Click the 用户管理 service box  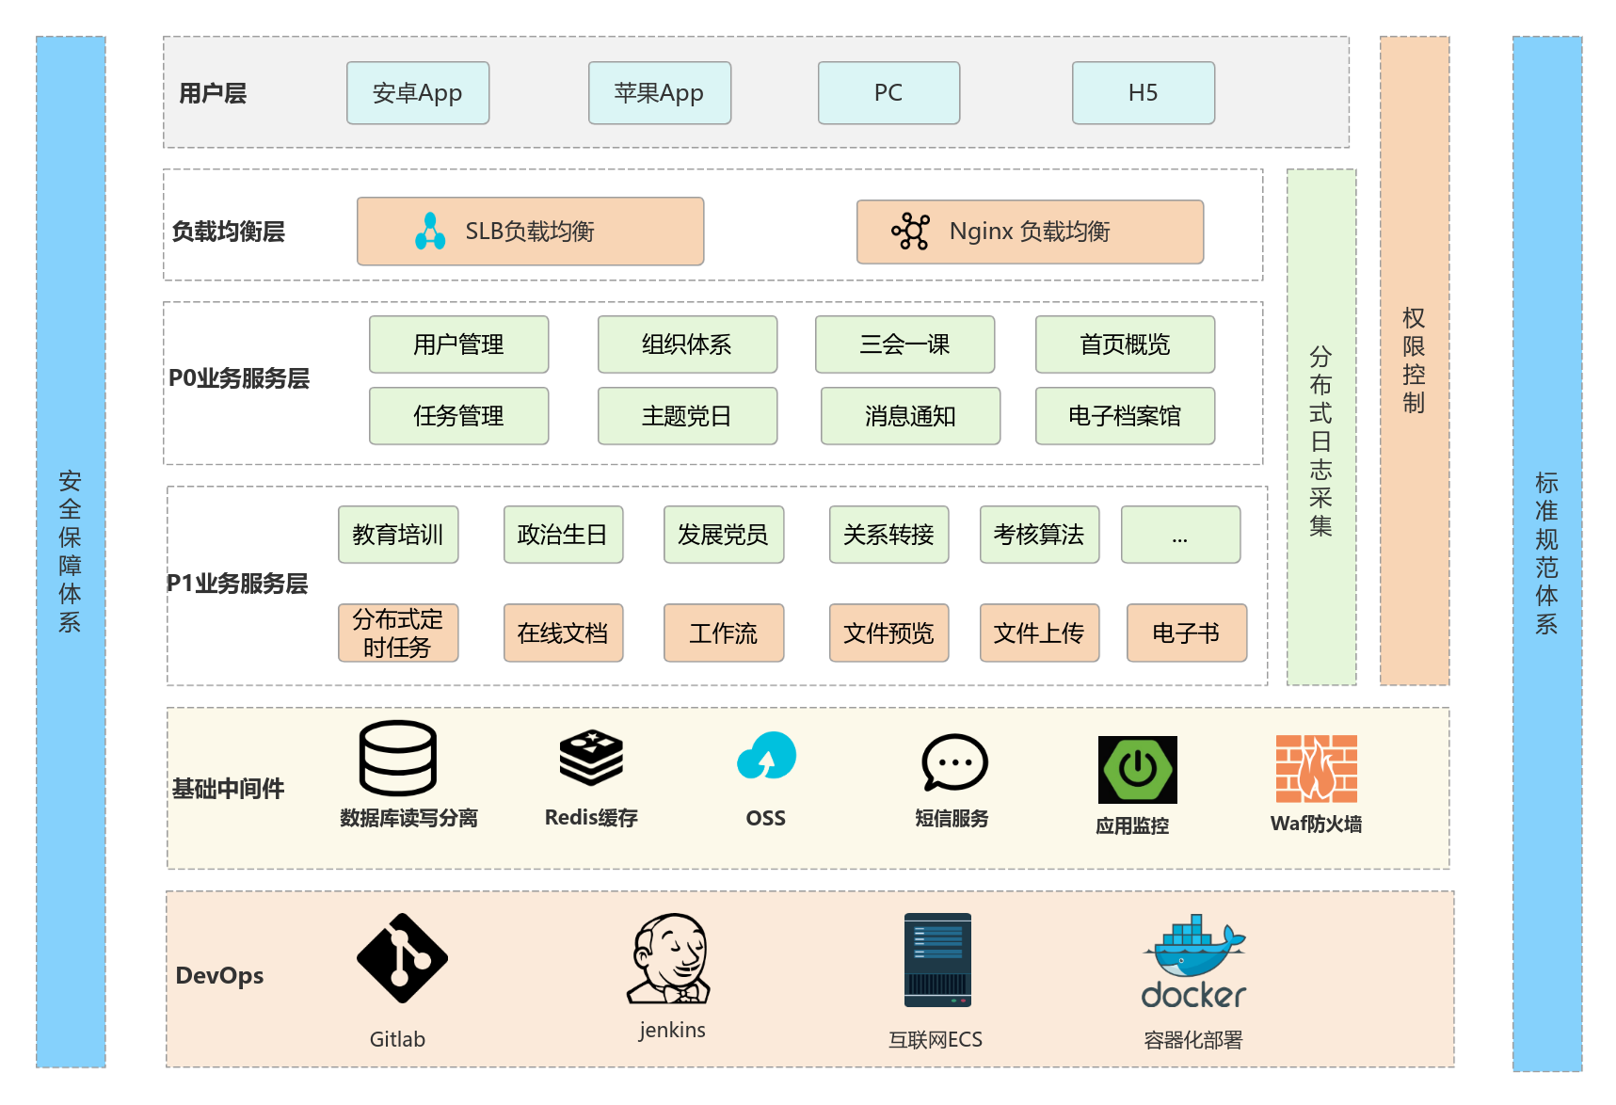459,344
